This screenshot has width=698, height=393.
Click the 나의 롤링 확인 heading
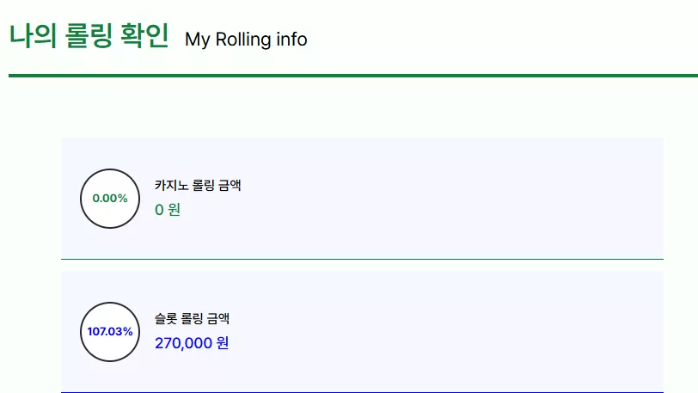(89, 35)
